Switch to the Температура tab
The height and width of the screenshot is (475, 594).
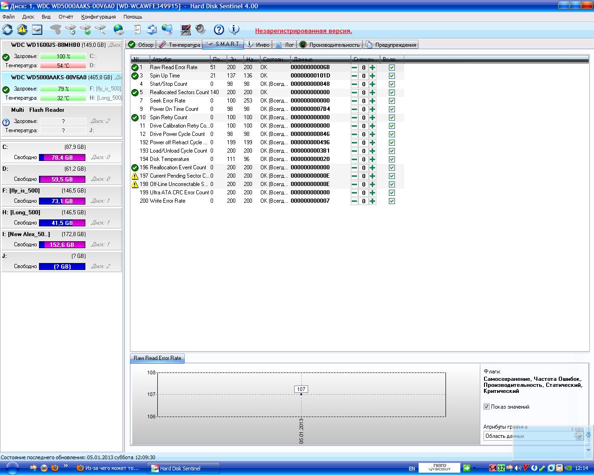point(179,45)
